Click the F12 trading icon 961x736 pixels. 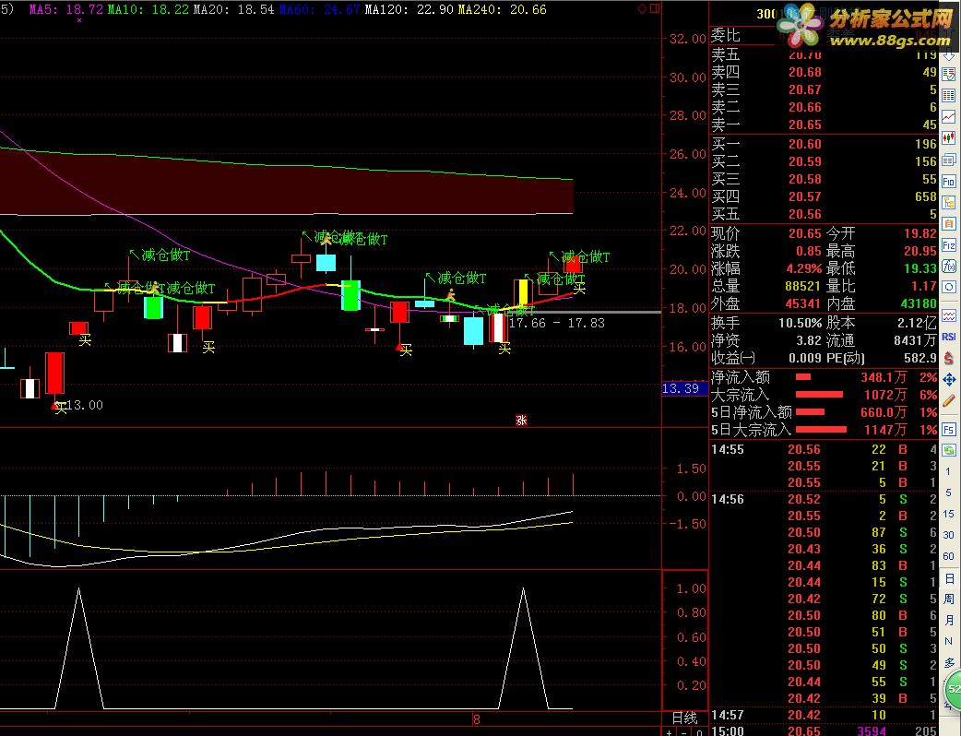(949, 245)
